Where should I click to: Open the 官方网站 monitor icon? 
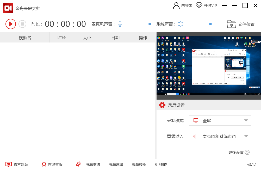[8, 164]
